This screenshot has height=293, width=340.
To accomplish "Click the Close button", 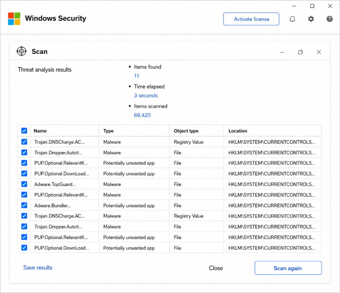I will point(216,268).
